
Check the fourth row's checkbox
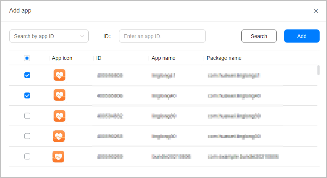pos(27,136)
